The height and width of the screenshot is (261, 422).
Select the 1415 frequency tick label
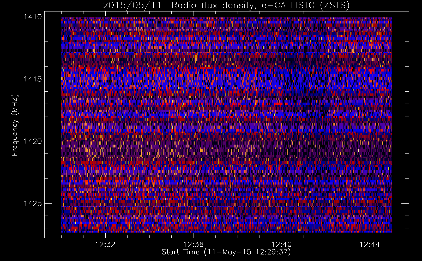pyautogui.click(x=33, y=79)
